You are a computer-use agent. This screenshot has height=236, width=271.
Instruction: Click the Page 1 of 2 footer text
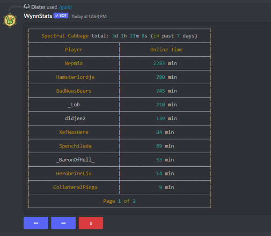point(119,201)
